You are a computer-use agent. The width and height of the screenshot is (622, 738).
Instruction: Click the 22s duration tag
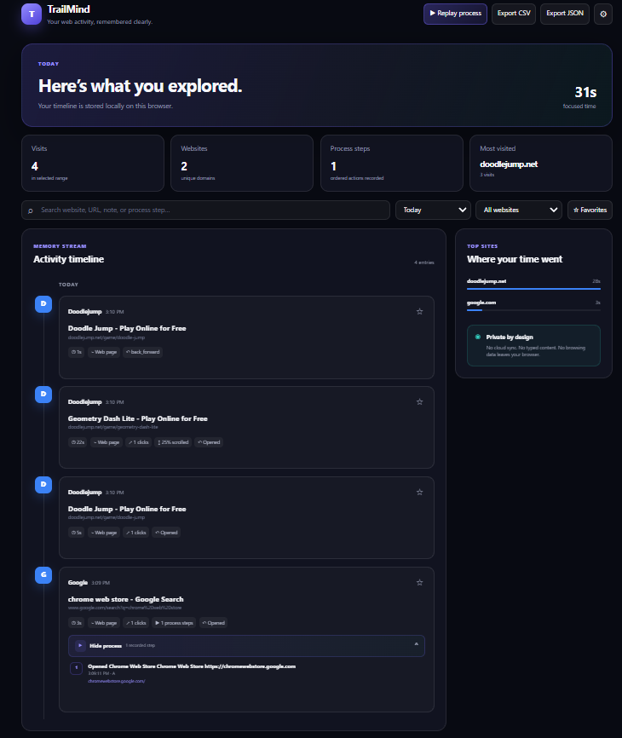(x=78, y=442)
